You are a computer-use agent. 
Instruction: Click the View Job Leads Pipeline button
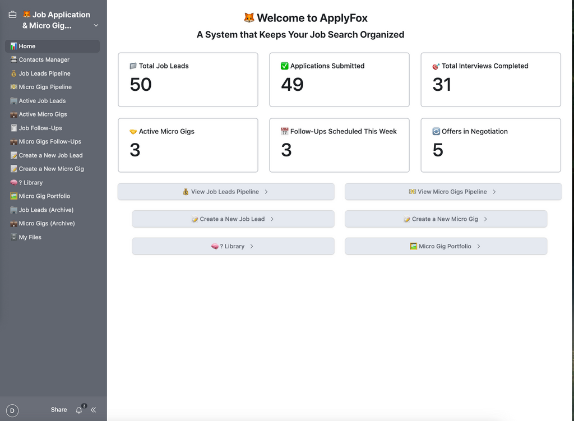pyautogui.click(x=226, y=192)
